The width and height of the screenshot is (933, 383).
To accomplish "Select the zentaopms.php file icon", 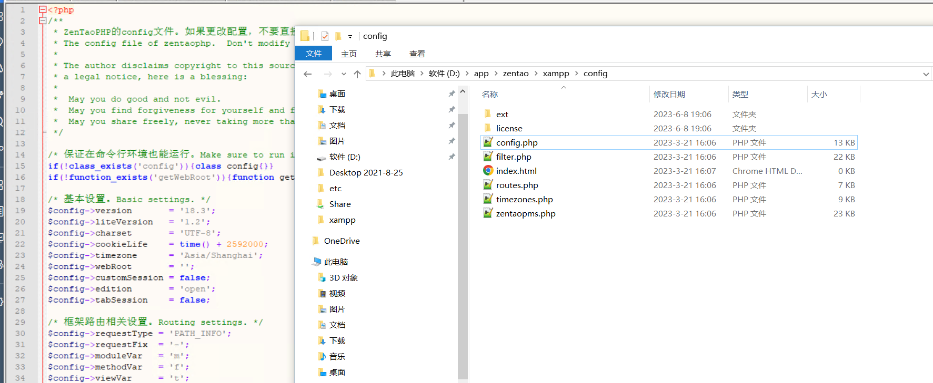I will [488, 213].
